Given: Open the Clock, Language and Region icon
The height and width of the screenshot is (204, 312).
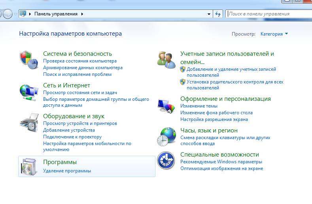Looking at the screenshot, I should coord(166,137).
